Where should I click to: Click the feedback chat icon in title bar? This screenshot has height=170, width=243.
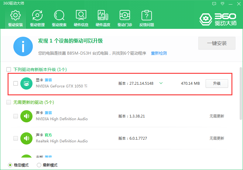pyautogui.click(x=214, y=4)
